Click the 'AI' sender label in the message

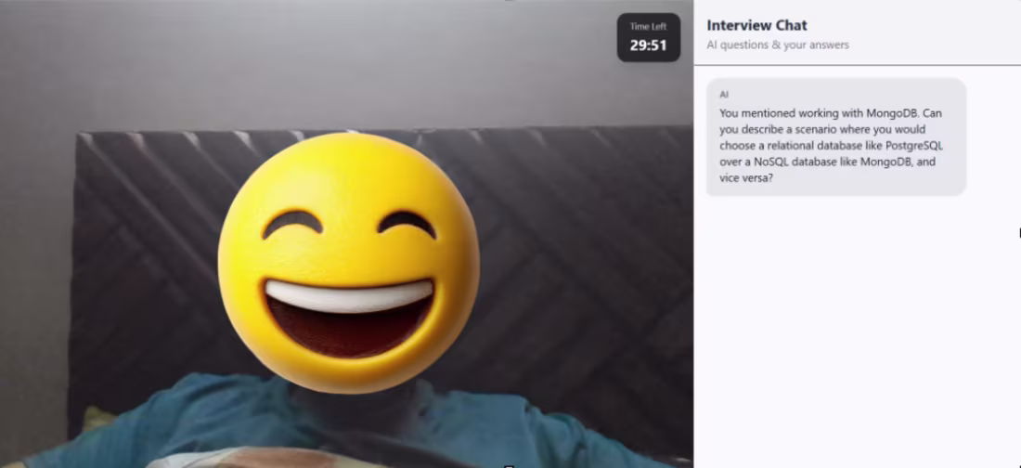(724, 95)
